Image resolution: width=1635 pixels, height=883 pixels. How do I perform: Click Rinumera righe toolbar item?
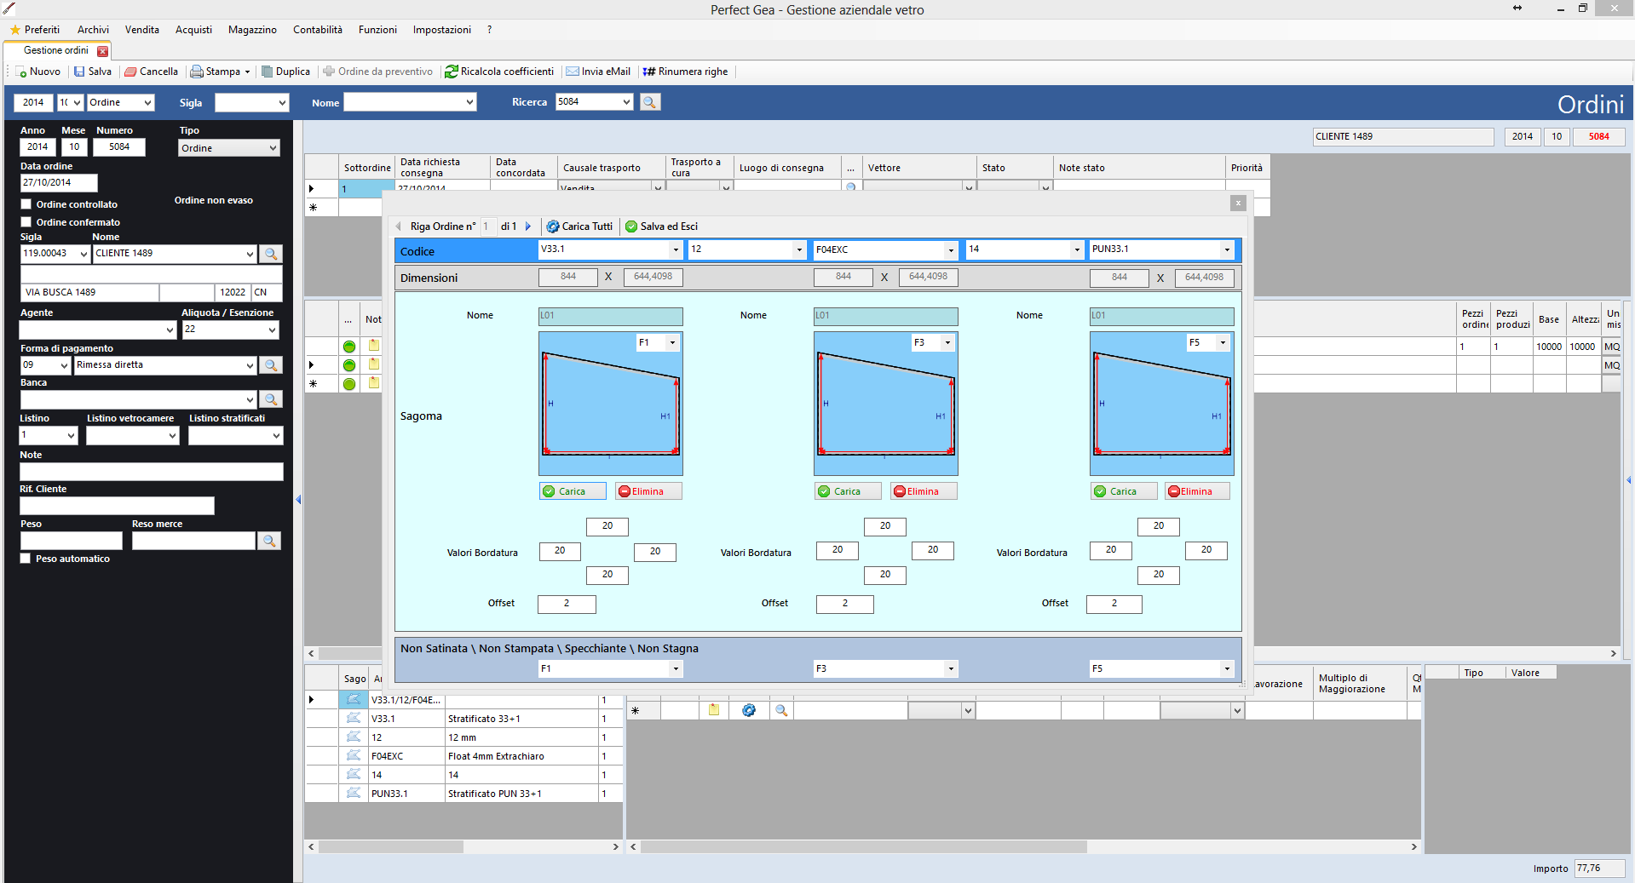(x=685, y=72)
